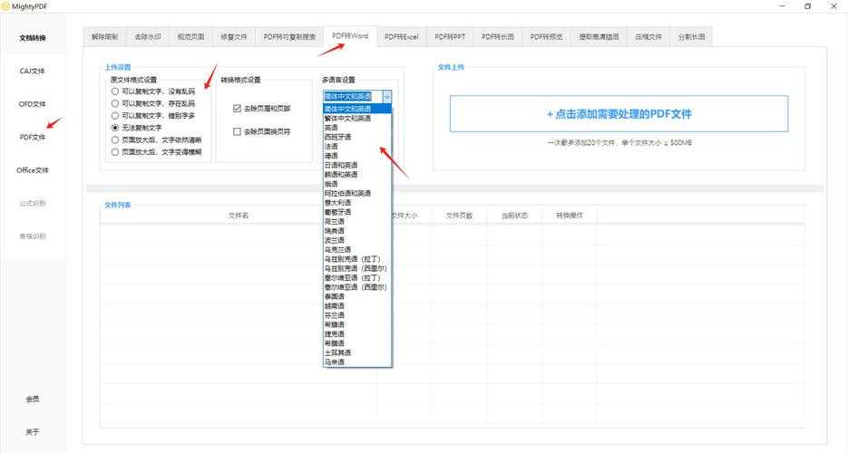Screen dimensions: 848x453
Task: Select radio 页面放大后，文字变得模糊
Action: (156, 151)
